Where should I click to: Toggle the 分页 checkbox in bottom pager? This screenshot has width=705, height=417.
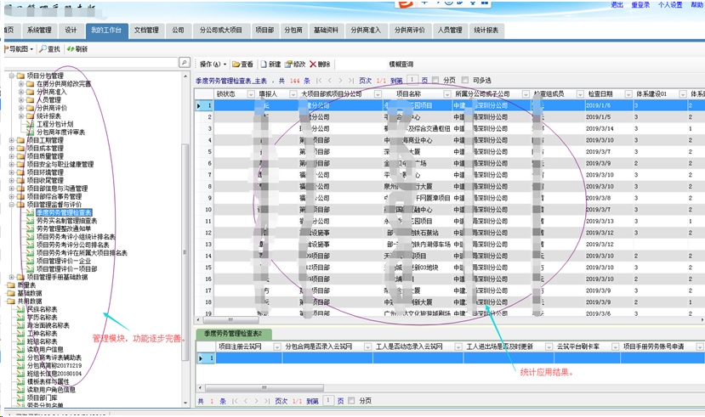pyautogui.click(x=353, y=400)
